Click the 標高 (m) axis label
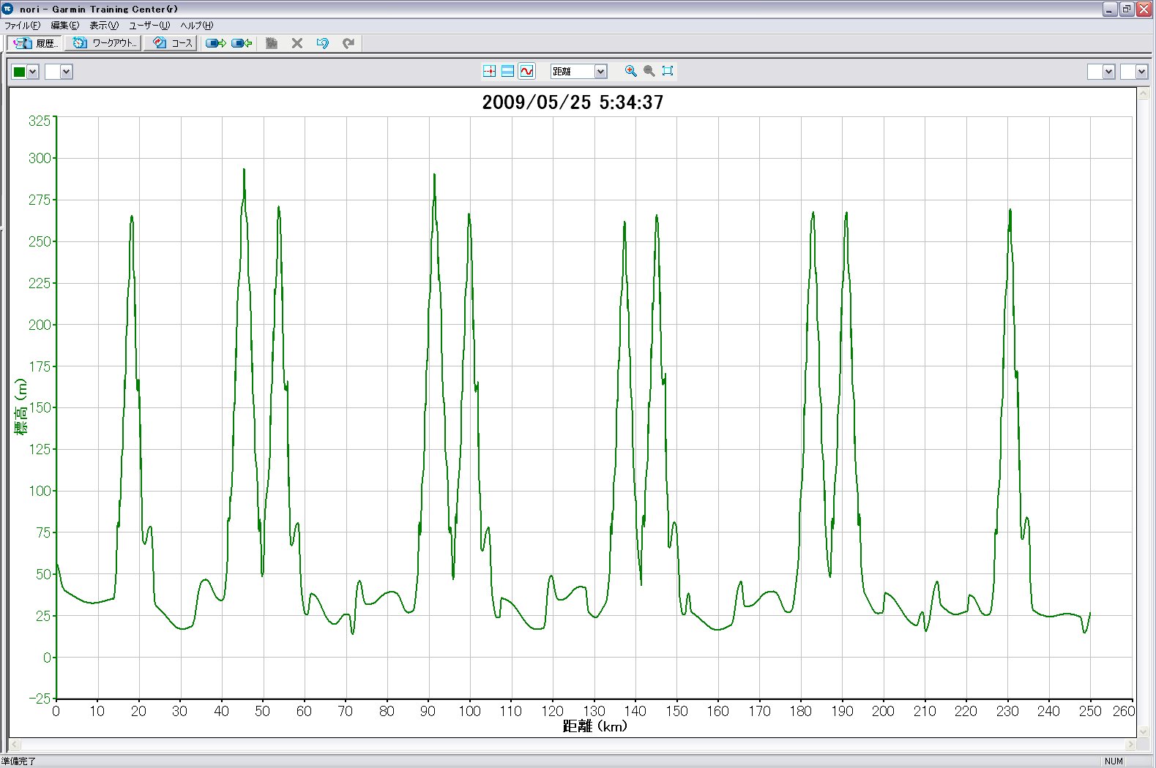 [x=20, y=407]
